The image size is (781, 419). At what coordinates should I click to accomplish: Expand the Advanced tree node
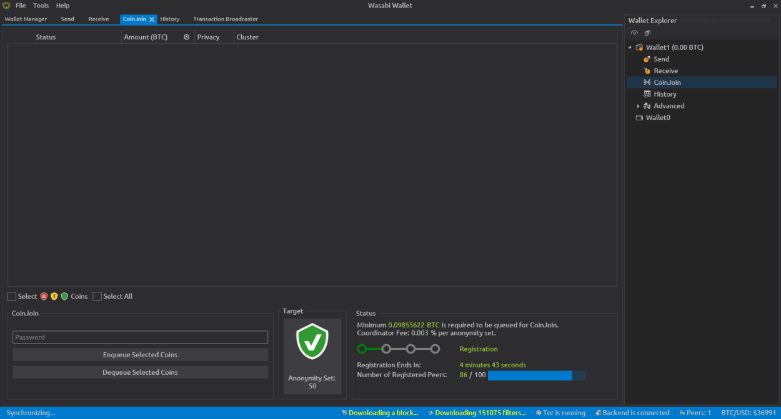coord(638,107)
